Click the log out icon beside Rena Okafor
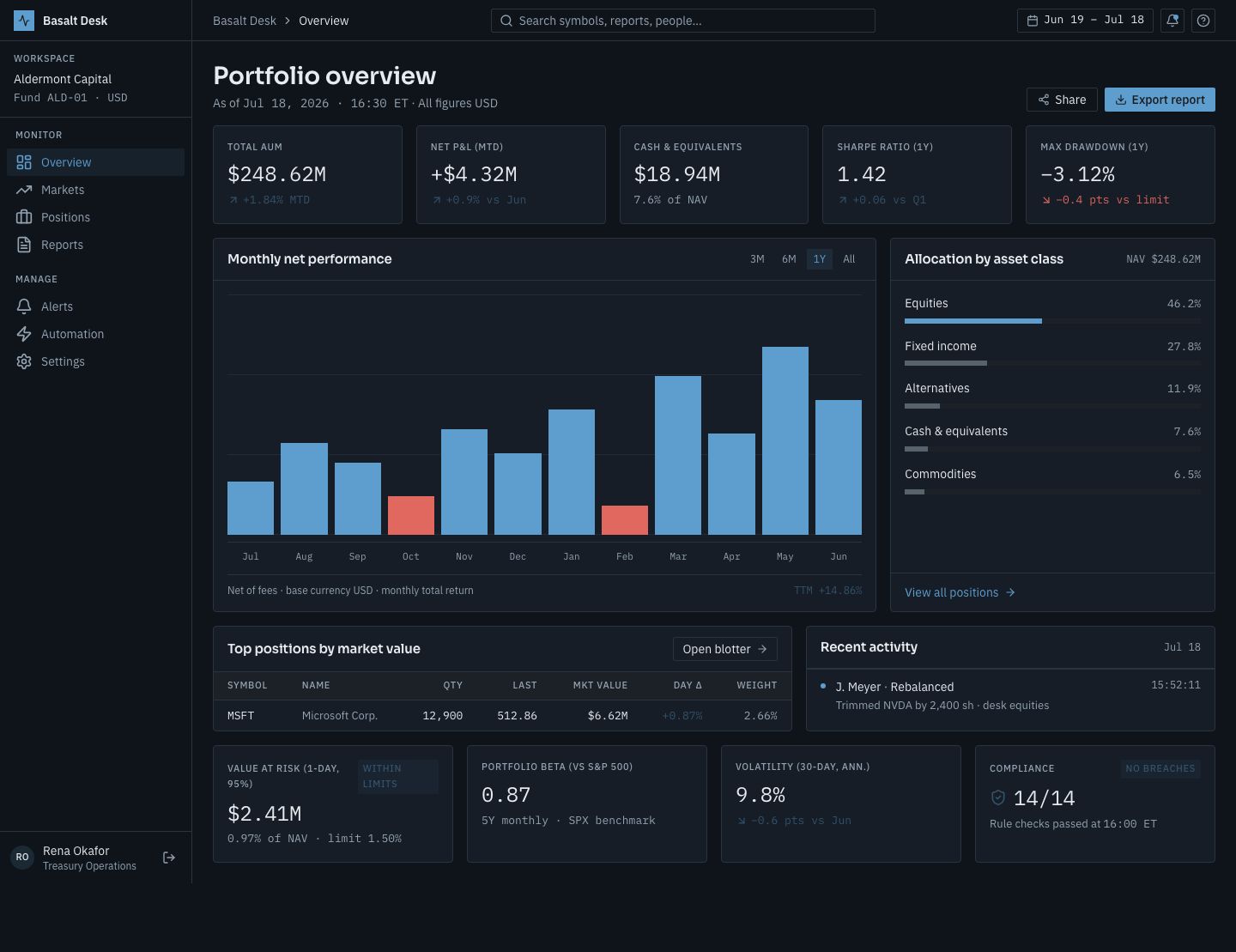The width and height of the screenshot is (1236, 952). [x=169, y=858]
